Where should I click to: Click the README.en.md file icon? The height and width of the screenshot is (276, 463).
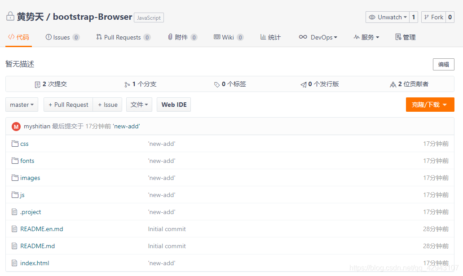pos(14,229)
